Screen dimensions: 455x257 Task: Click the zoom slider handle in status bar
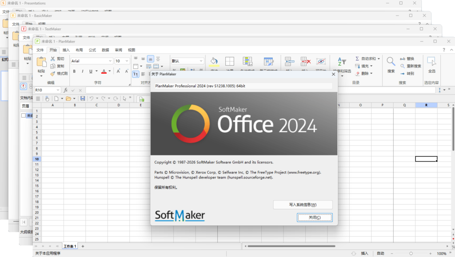[x=411, y=253]
